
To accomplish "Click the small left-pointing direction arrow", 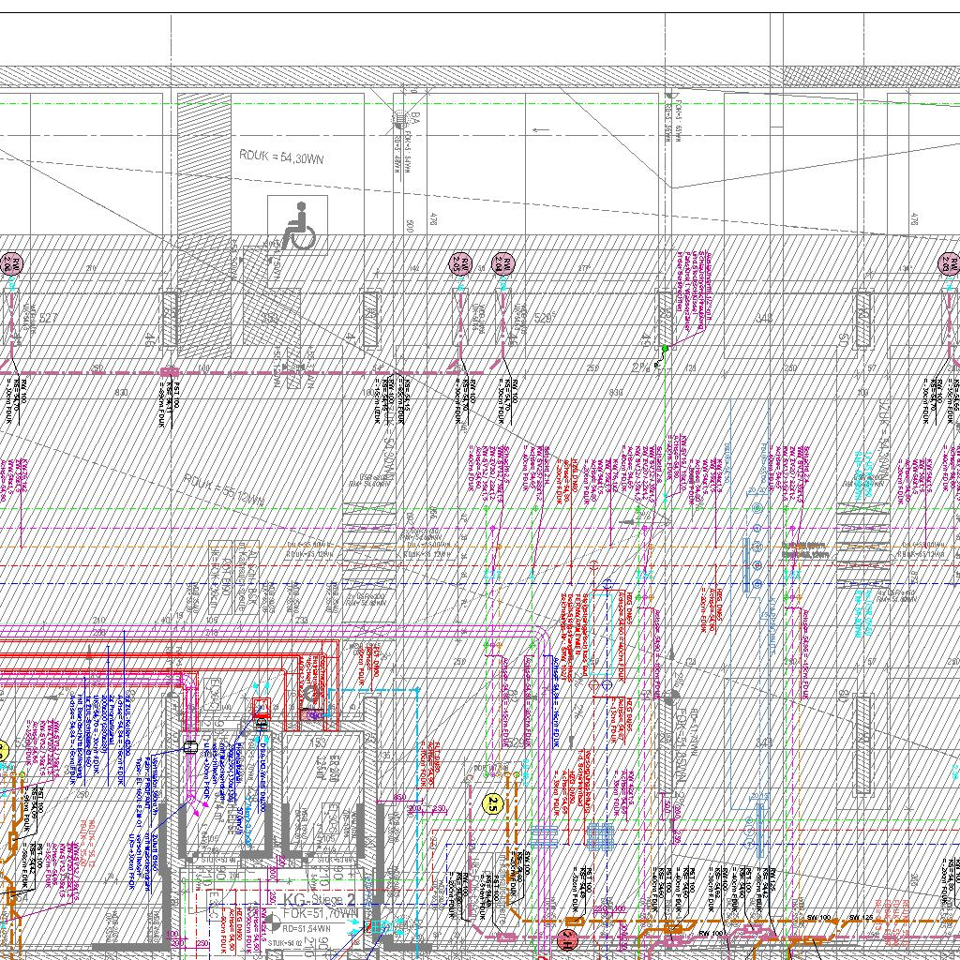I will pyautogui.click(x=541, y=129).
